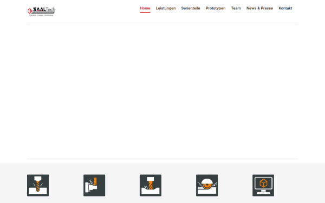Click the empty hero banner area
This screenshot has height=203, width=325.
(162, 91)
